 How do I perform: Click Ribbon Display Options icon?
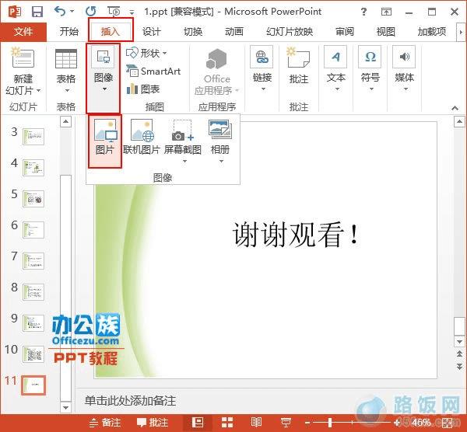pyautogui.click(x=386, y=12)
